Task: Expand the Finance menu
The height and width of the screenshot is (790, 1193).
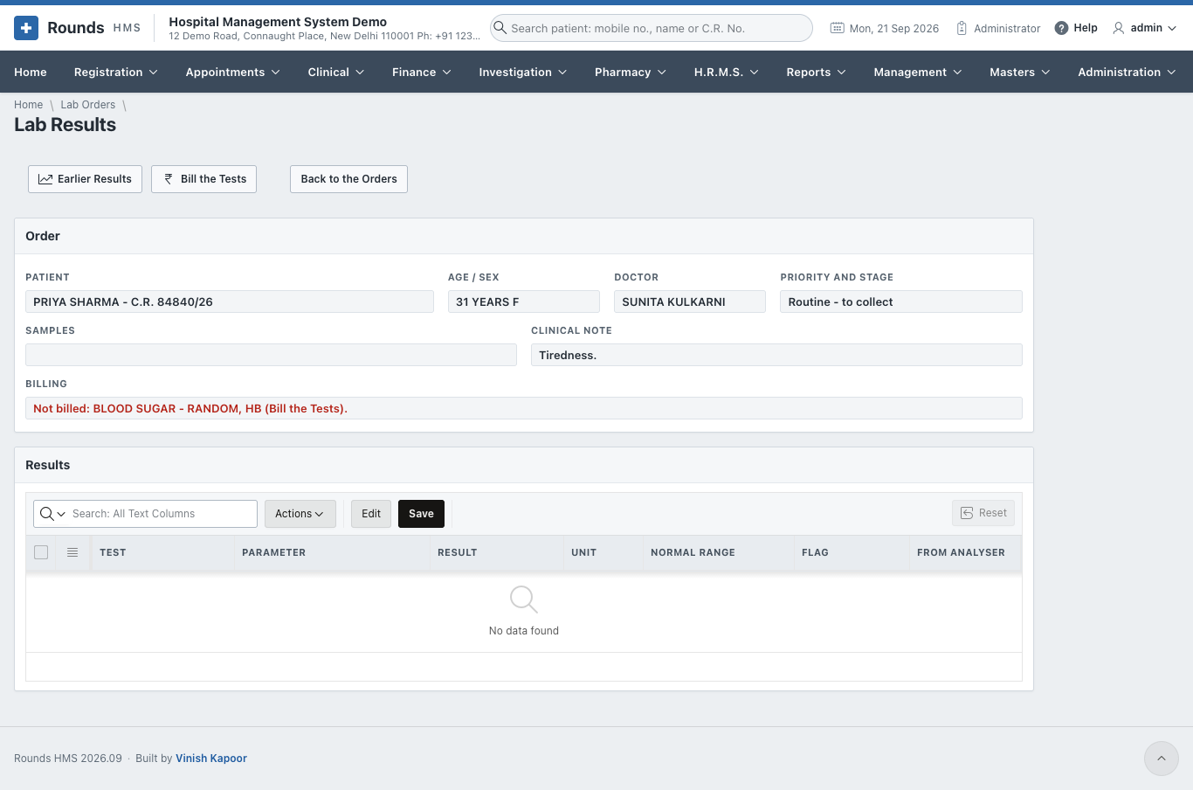Action: point(422,72)
